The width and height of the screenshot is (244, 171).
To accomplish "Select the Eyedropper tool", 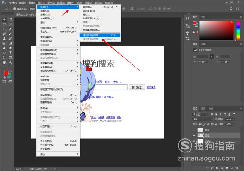I will 10,29.
